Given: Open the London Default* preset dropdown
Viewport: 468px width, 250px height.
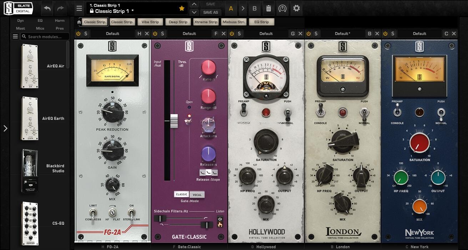Looking at the screenshot, I should click(x=343, y=34).
